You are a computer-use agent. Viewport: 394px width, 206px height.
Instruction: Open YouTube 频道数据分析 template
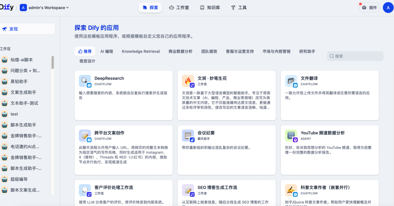322,133
